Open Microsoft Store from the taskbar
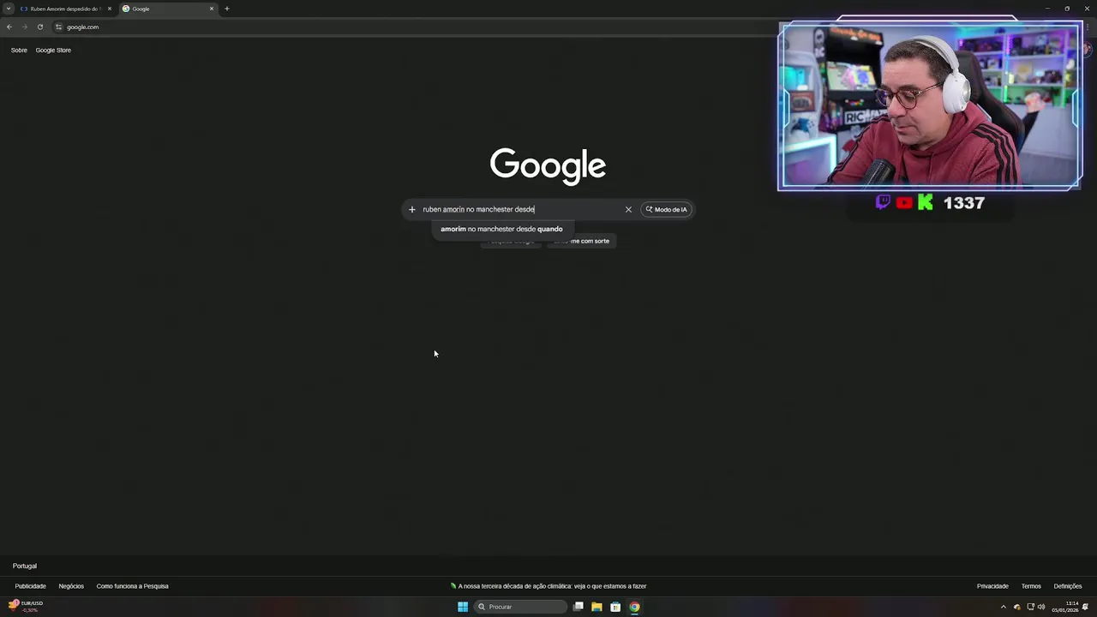Viewport: 1097px width, 617px height. (615, 607)
